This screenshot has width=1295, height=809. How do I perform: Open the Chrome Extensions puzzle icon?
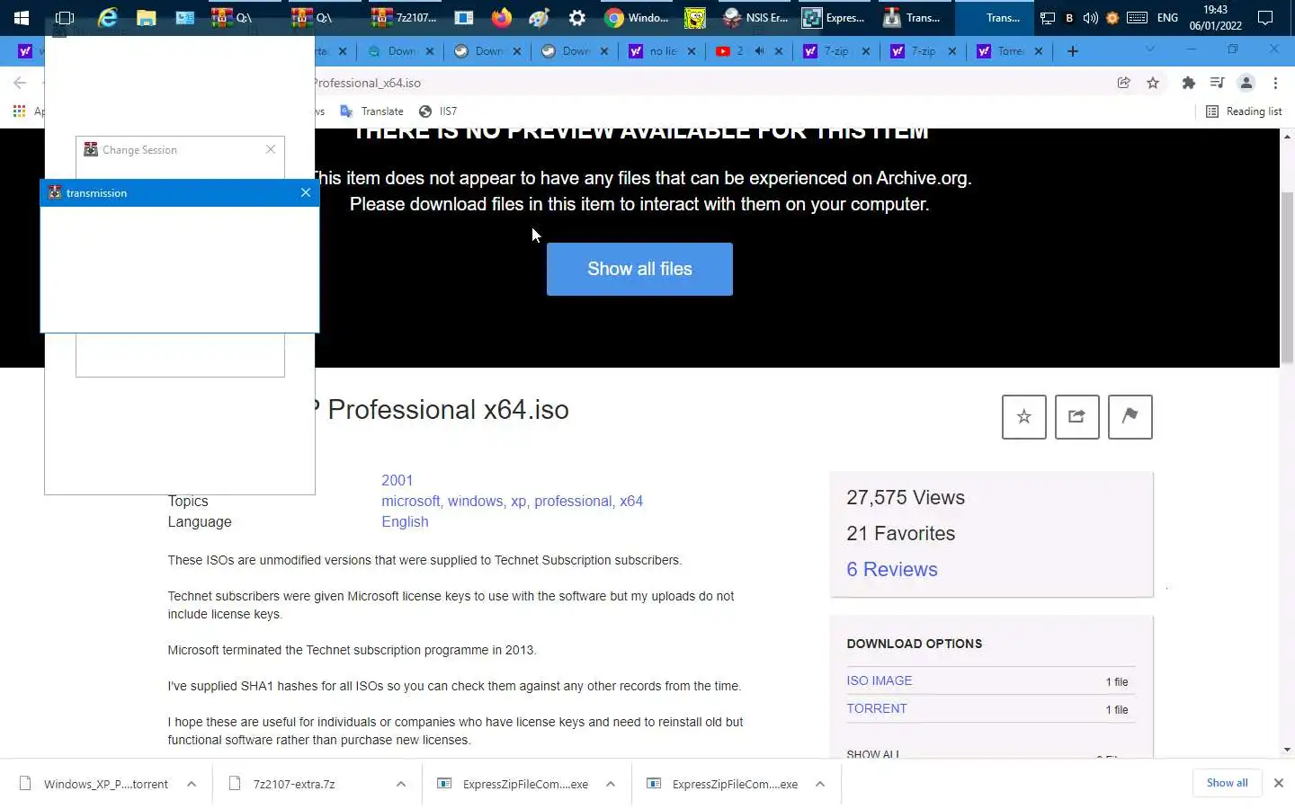pos(1189,83)
